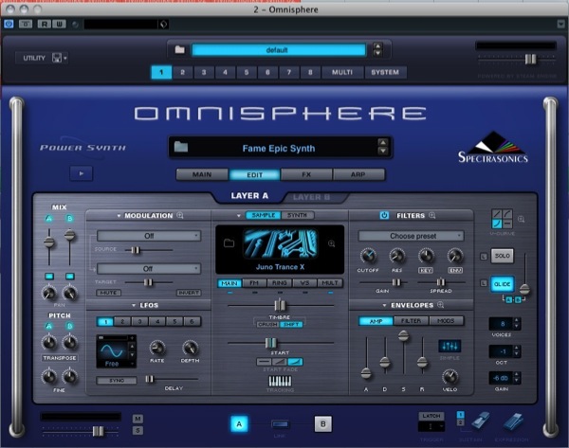Toggle the Filters power button
The width and height of the screenshot is (569, 448).
(x=384, y=215)
